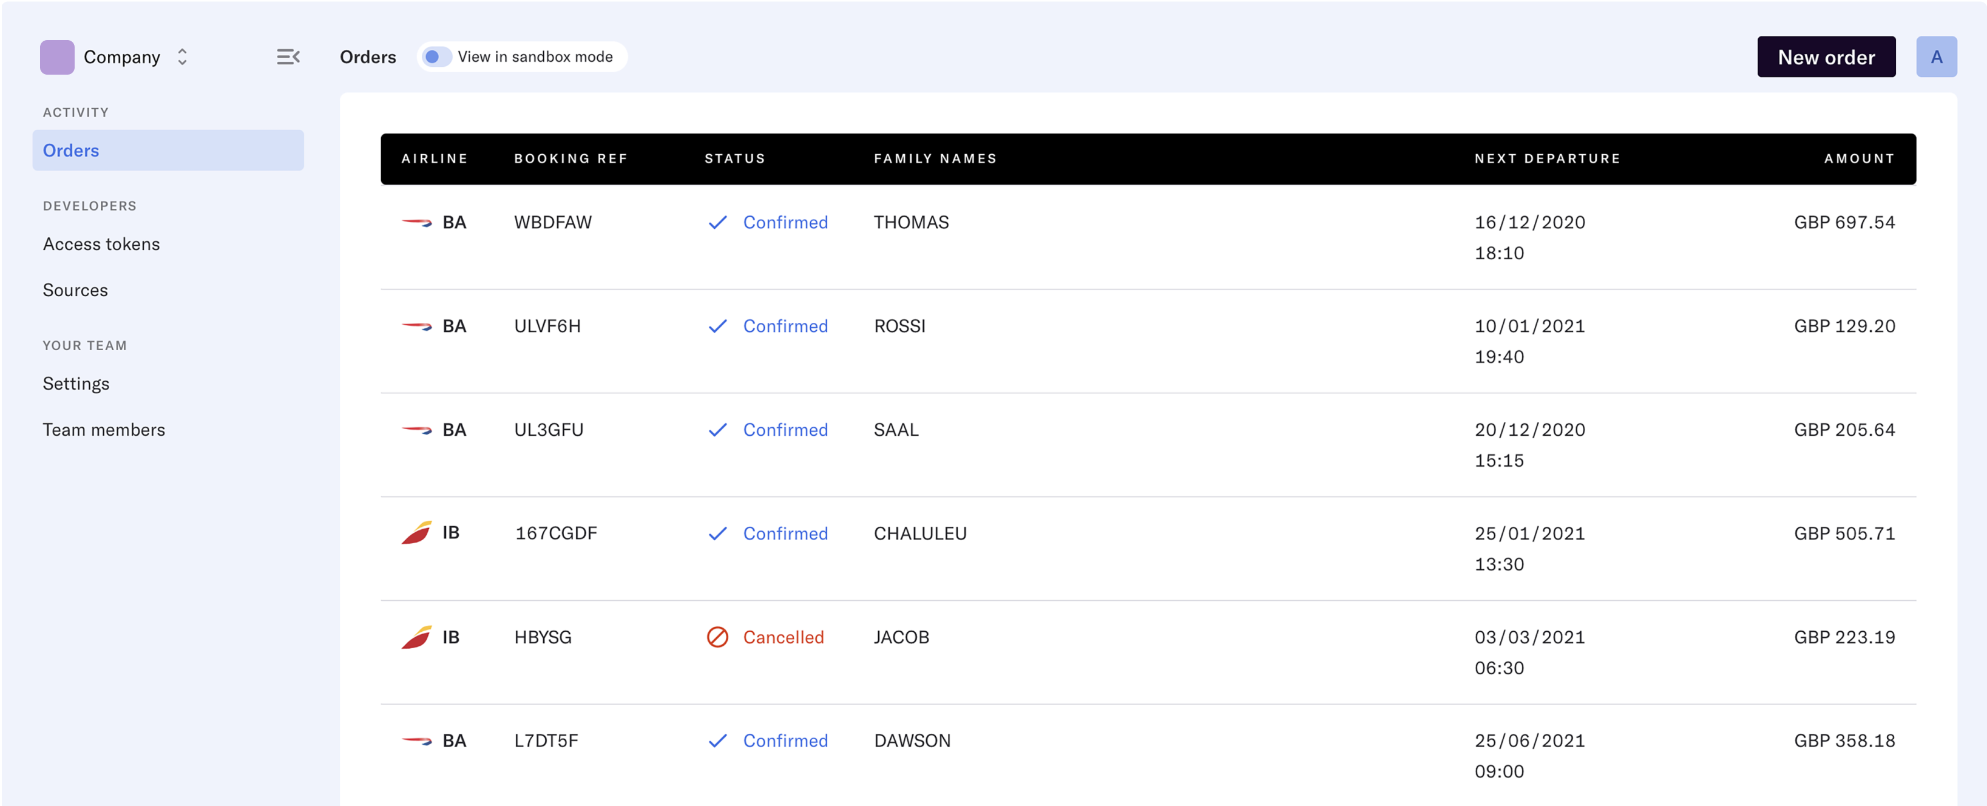Toggle View in sandbox mode switch

point(436,57)
